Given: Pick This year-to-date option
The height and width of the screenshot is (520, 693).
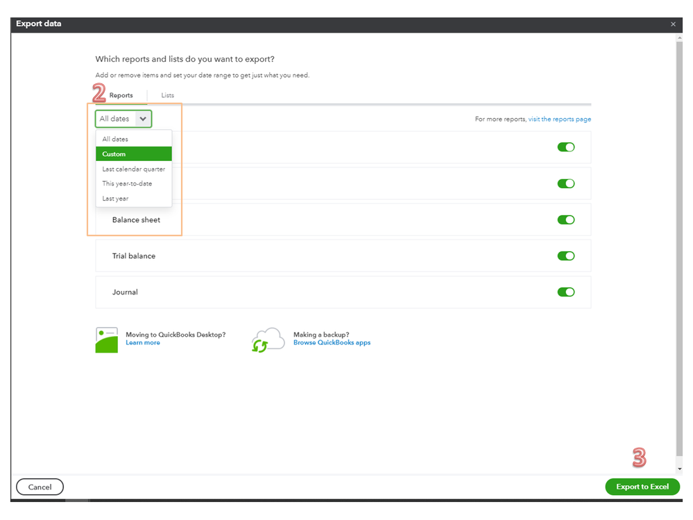Looking at the screenshot, I should click(133, 183).
